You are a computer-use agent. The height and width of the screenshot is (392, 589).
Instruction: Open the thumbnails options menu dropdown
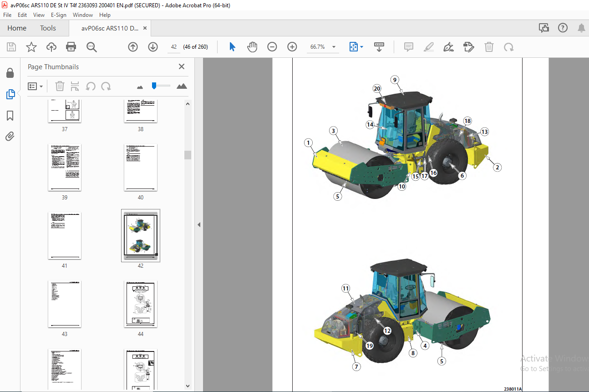pos(35,86)
